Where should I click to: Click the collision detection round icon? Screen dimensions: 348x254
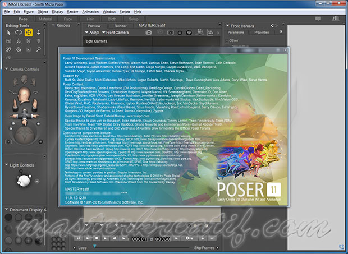pyautogui.click(x=189, y=33)
